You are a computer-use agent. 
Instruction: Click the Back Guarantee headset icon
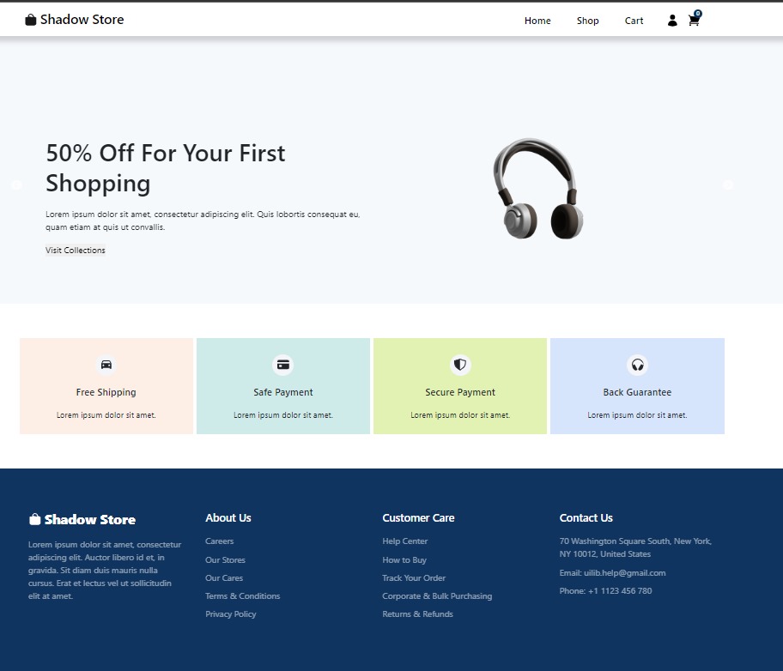[637, 365]
